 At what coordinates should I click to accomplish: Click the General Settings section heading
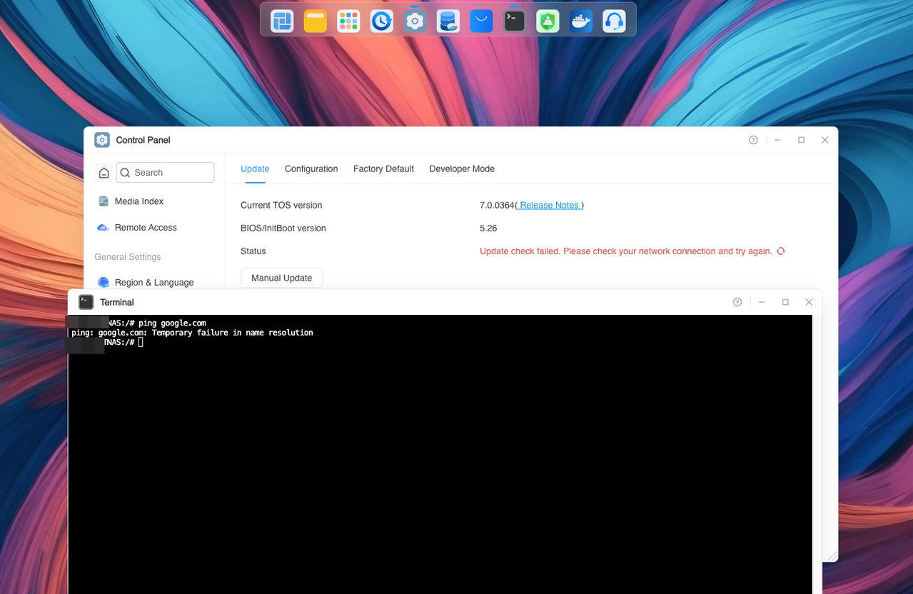click(128, 257)
